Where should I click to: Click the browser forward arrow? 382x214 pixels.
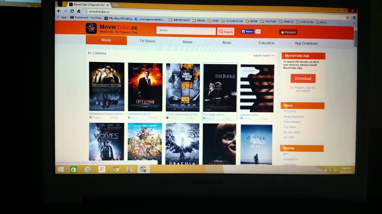(65, 11)
